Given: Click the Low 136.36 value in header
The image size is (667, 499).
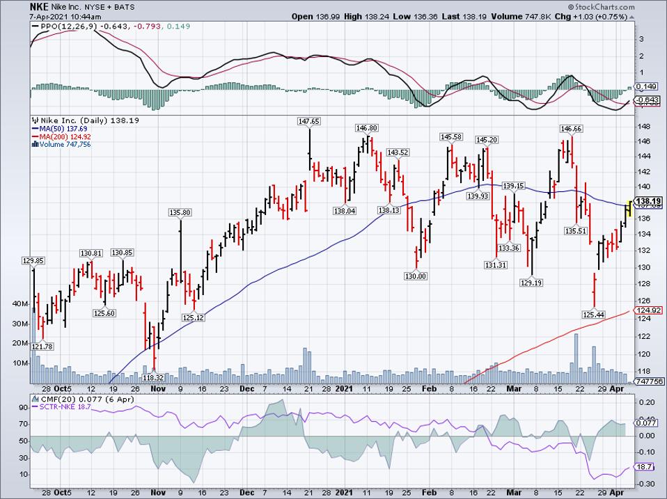Looking at the screenshot, I should pos(416,17).
